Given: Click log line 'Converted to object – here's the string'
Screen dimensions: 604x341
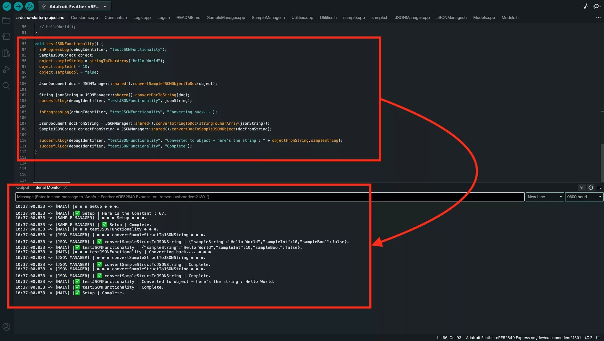Looking at the screenshot, I should point(145,282).
